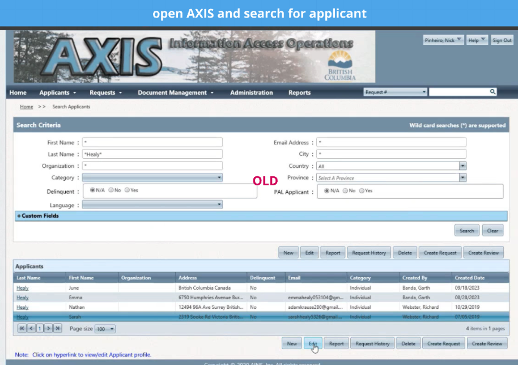Click the lower New button
Image resolution: width=518 pixels, height=365 pixels.
[x=292, y=343]
